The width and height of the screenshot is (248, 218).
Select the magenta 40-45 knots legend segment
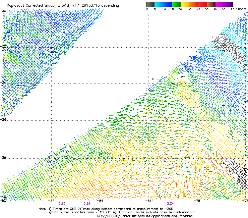pyautogui.click(x=220, y=4)
